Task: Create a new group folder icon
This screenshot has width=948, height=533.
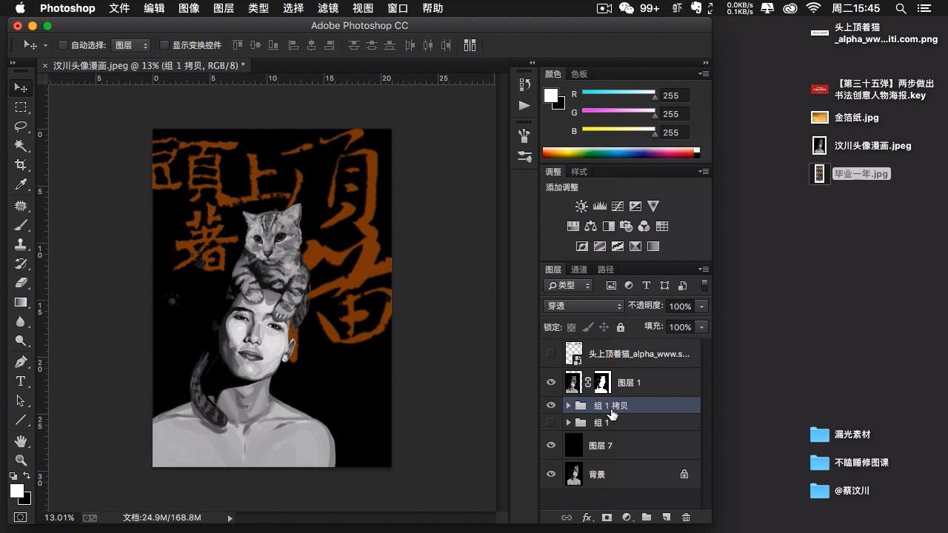Action: [646, 517]
